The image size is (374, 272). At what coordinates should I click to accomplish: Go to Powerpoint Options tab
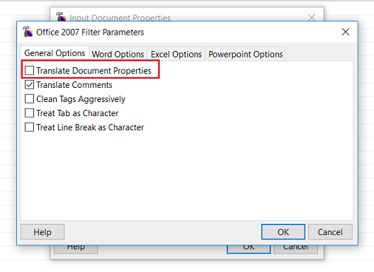point(245,54)
